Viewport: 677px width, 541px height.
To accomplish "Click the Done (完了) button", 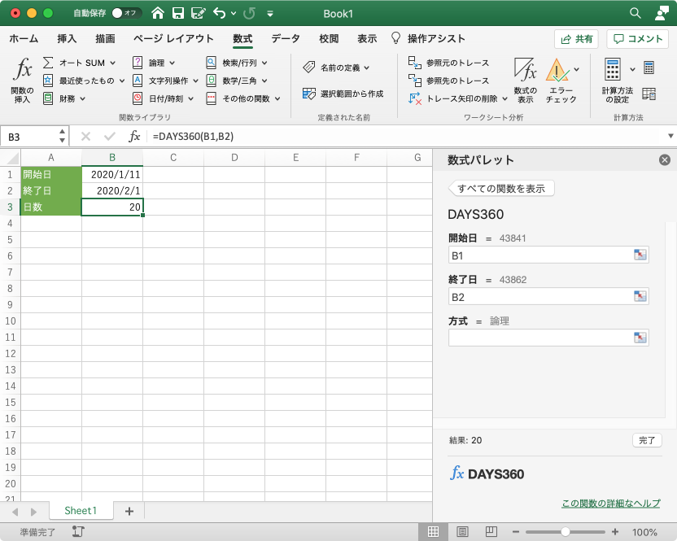I will 647,440.
